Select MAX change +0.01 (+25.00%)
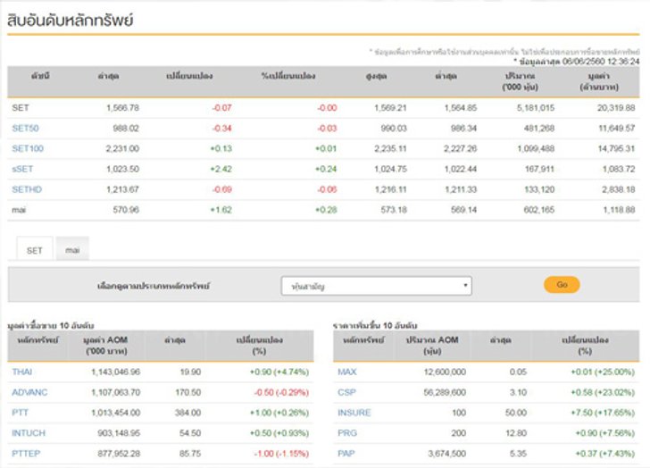 pos(603,372)
